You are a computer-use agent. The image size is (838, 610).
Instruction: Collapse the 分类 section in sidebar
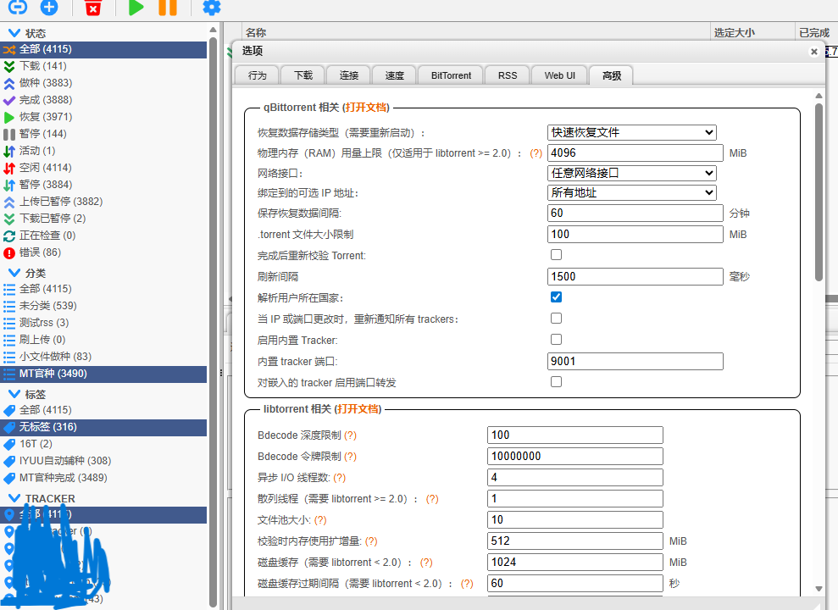pos(15,273)
